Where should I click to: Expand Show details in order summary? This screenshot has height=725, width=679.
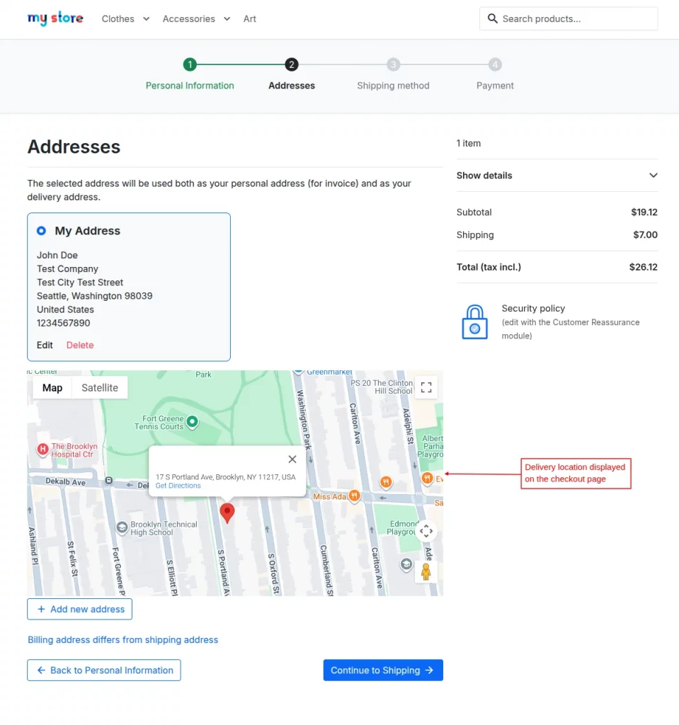[557, 176]
